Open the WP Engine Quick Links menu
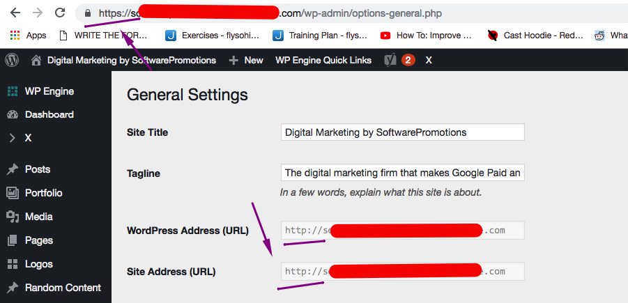The image size is (628, 303). (x=323, y=61)
